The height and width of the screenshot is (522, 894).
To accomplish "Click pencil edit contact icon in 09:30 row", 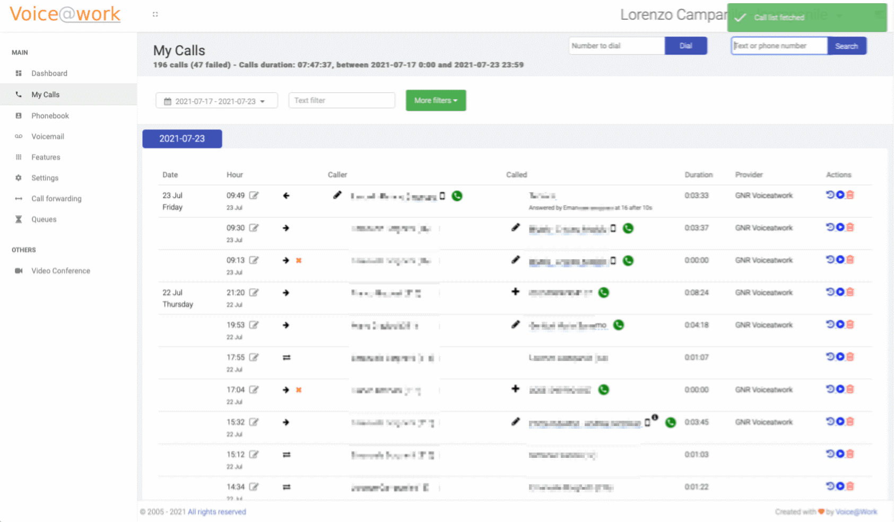I will click(515, 227).
